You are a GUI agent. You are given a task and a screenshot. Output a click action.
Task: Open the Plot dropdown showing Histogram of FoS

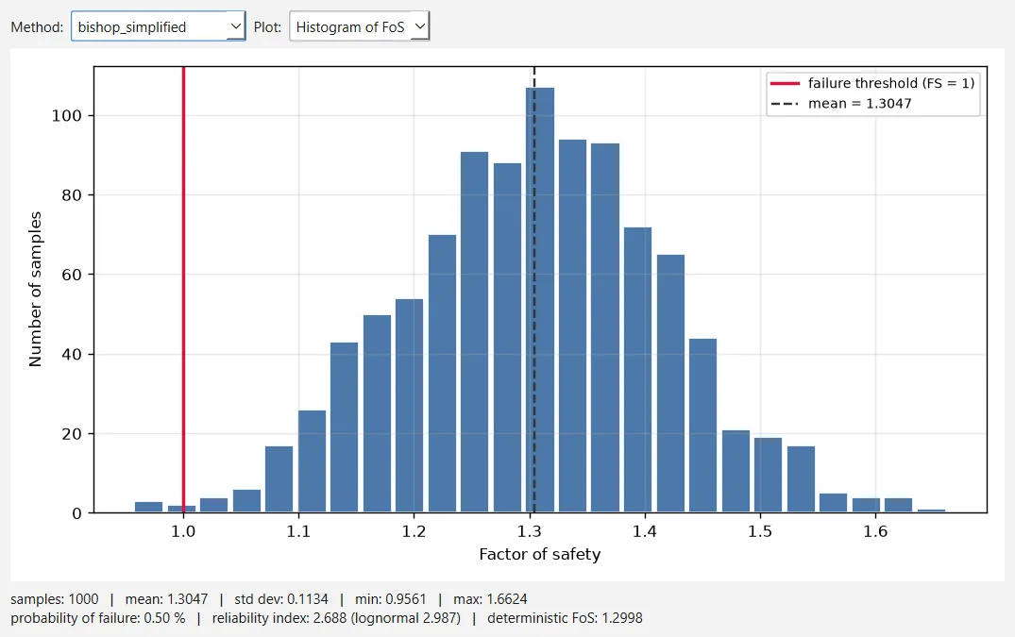360,26
